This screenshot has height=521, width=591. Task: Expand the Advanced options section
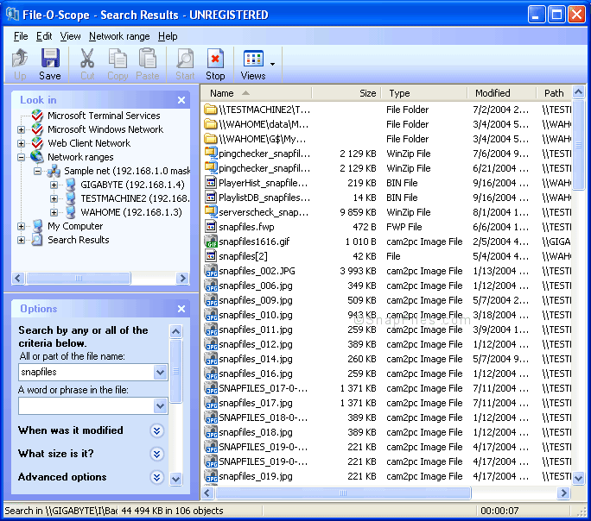[x=156, y=477]
